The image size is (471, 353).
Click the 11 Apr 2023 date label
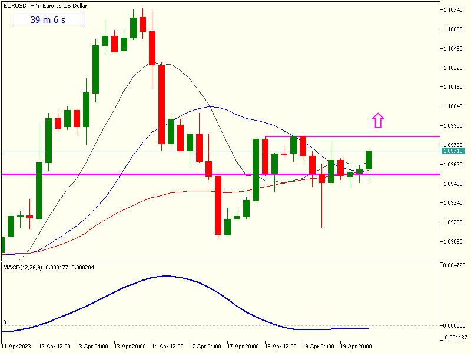16,347
